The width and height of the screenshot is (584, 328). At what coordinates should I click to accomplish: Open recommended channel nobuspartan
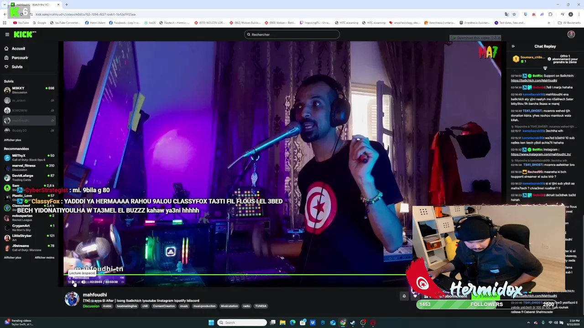[29, 218]
